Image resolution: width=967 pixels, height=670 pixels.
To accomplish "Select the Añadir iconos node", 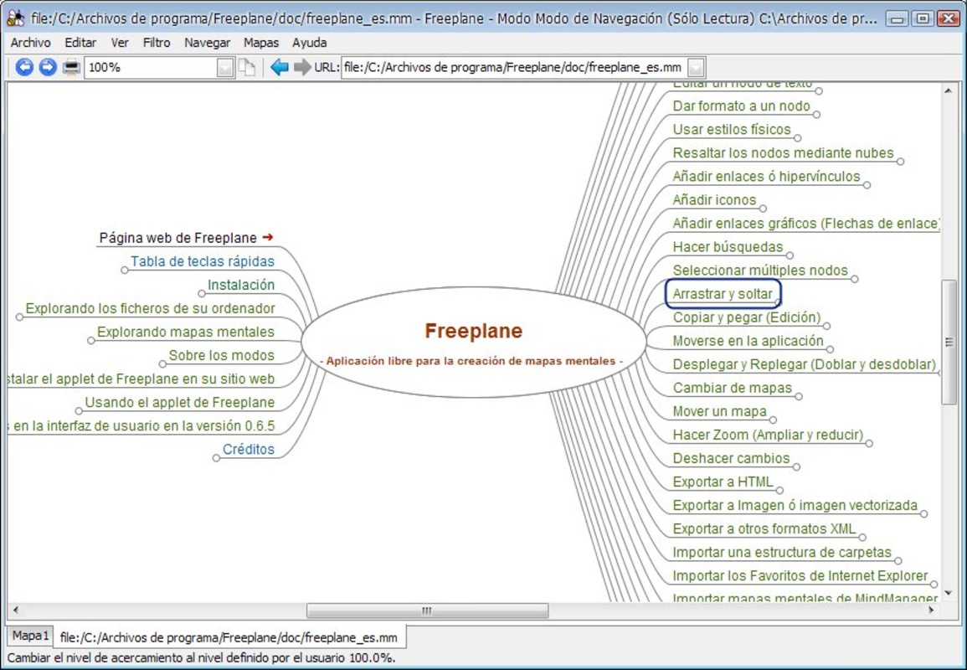I will (714, 199).
